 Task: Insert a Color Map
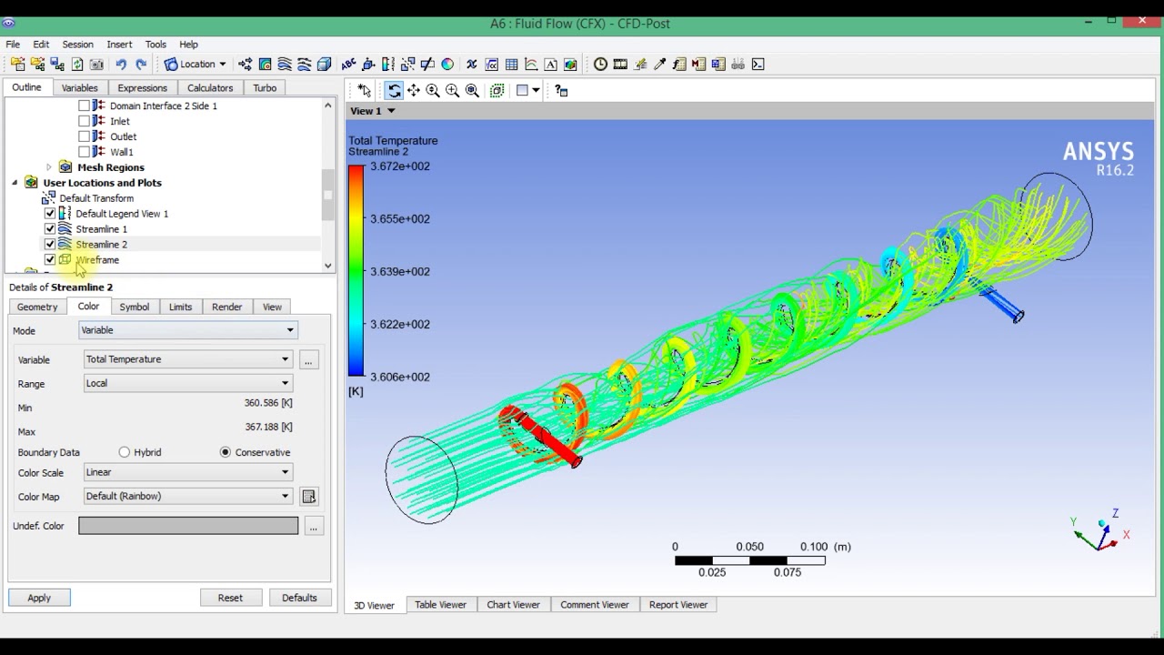447,65
